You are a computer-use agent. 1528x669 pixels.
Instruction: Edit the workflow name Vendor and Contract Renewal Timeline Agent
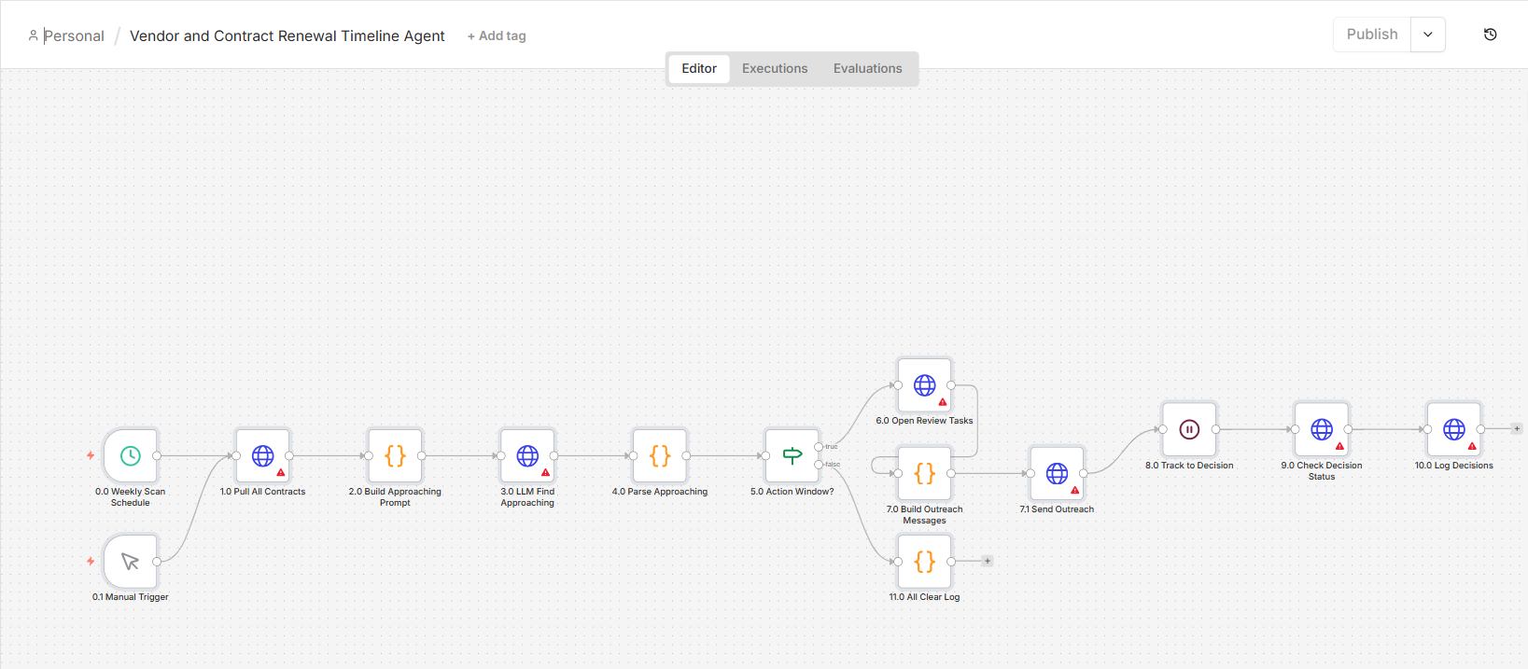pyautogui.click(x=287, y=35)
